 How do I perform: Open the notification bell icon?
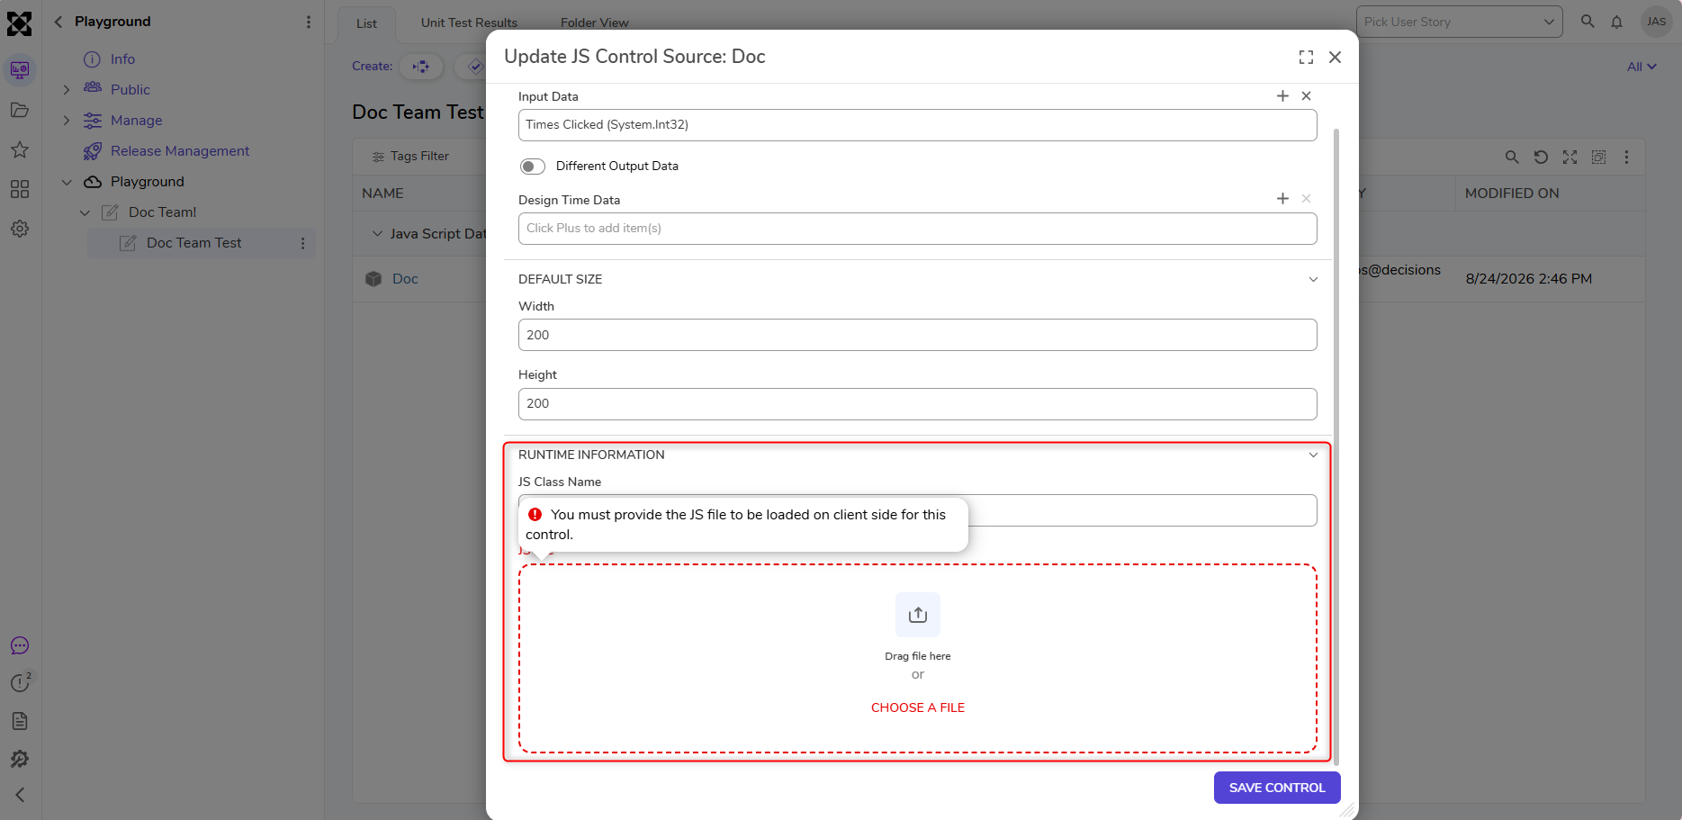pyautogui.click(x=1617, y=22)
